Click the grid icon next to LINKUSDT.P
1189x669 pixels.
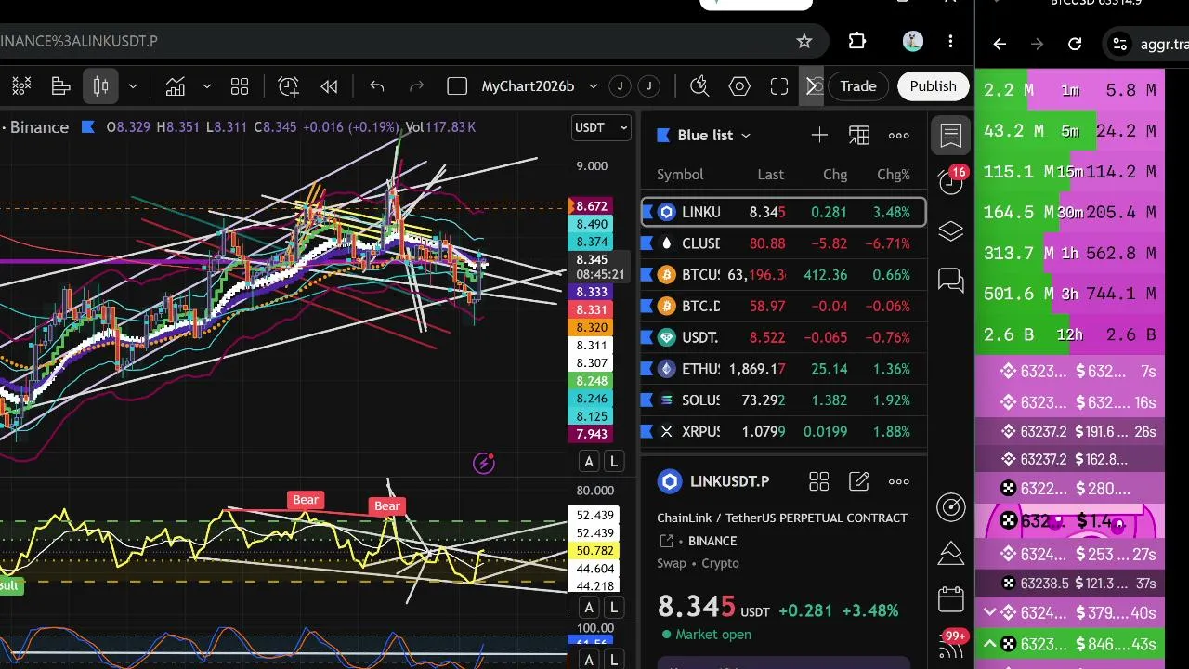click(818, 481)
